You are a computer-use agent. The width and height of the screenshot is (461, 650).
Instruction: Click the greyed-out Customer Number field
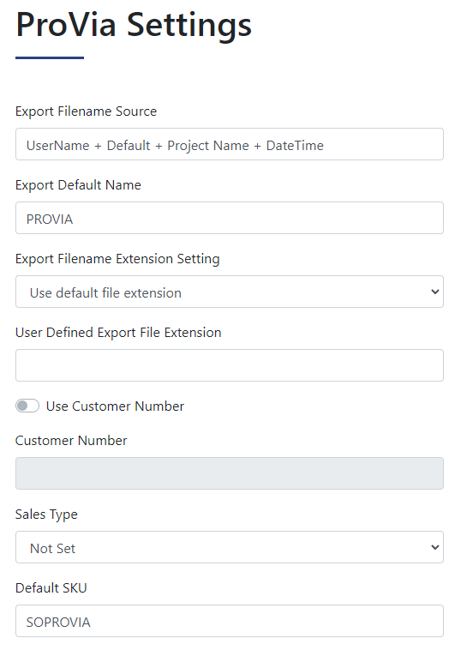[230, 473]
